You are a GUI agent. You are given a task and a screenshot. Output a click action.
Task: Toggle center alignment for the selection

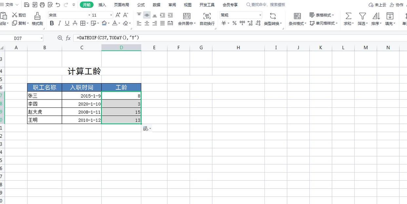pyautogui.click(x=147, y=23)
